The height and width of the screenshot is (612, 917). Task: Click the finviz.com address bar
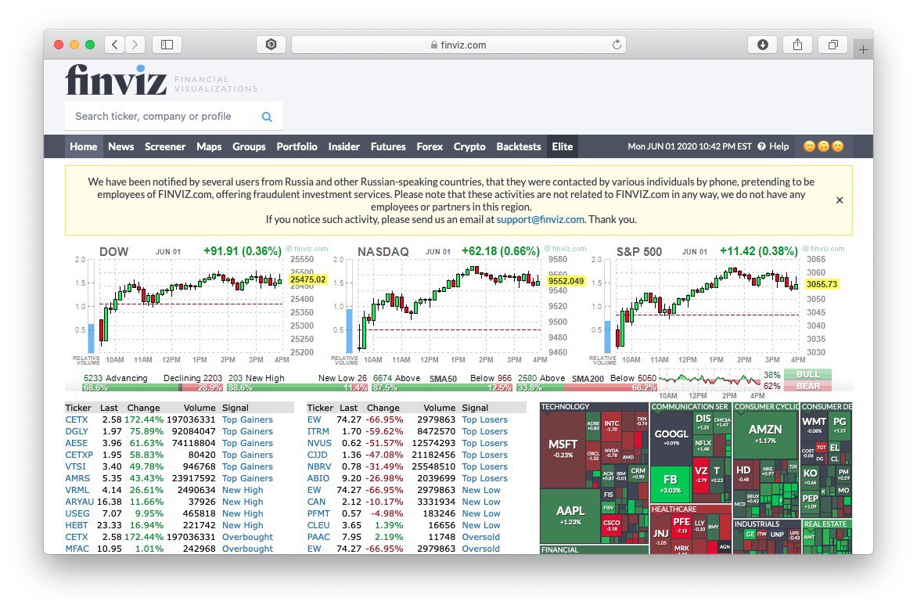click(458, 45)
